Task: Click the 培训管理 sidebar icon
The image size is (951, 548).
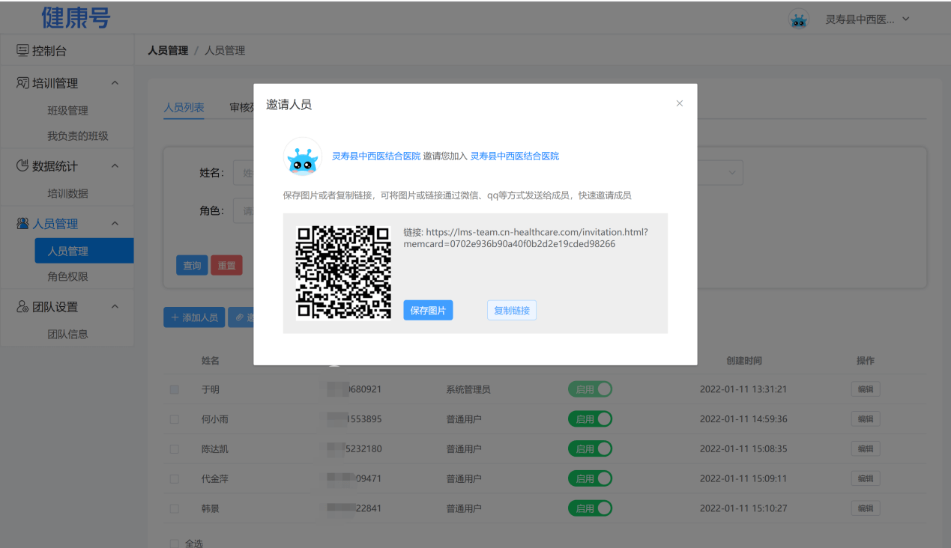Action: click(22, 82)
